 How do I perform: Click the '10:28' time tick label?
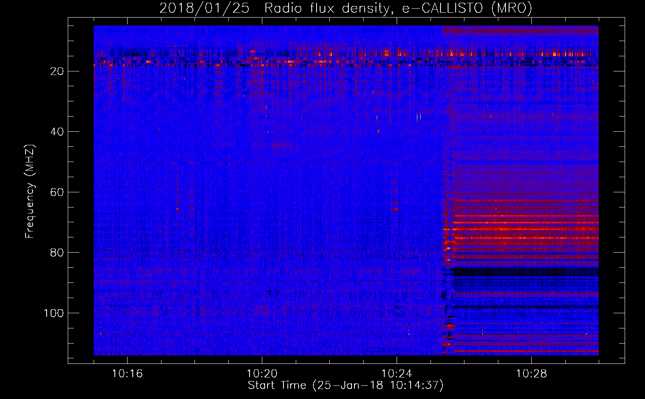tap(531, 374)
